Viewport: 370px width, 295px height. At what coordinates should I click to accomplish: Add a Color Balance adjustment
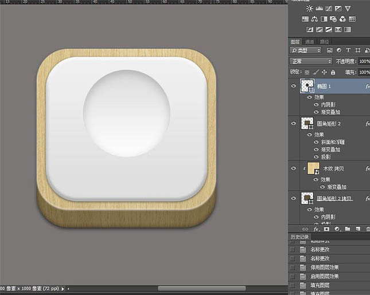coord(314,19)
